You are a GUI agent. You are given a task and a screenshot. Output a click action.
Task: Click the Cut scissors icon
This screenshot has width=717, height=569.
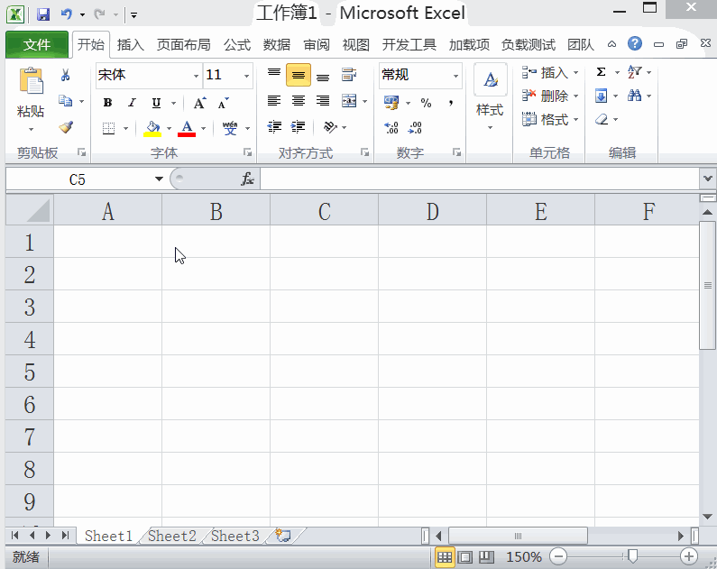pyautogui.click(x=66, y=75)
